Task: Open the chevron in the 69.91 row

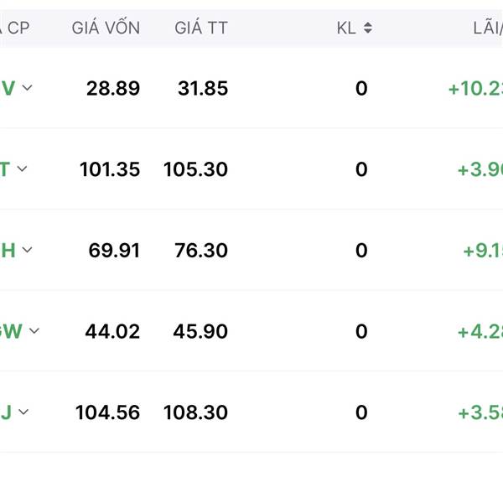Action: pos(27,250)
